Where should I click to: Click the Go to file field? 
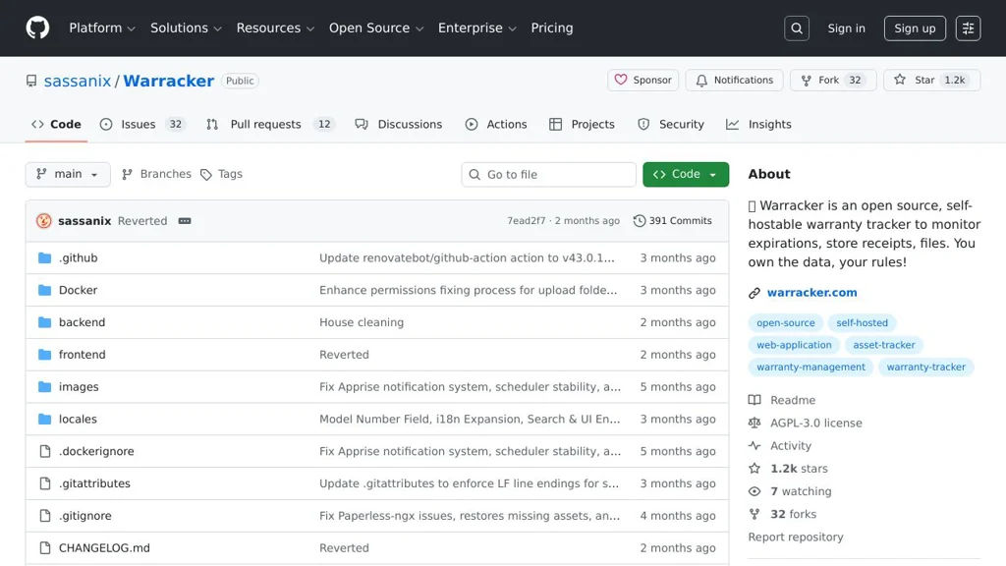click(549, 174)
